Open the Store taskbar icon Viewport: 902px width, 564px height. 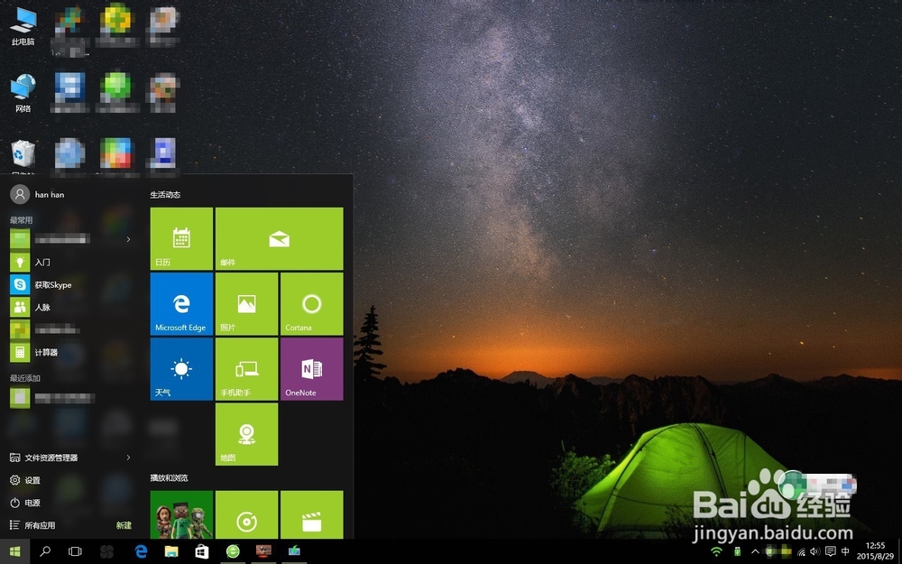click(x=201, y=551)
